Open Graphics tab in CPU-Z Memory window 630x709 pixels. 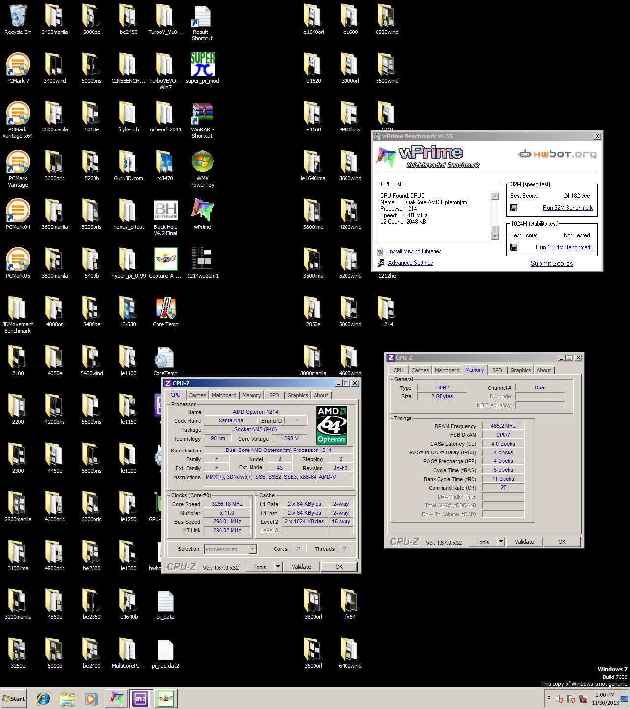520,370
